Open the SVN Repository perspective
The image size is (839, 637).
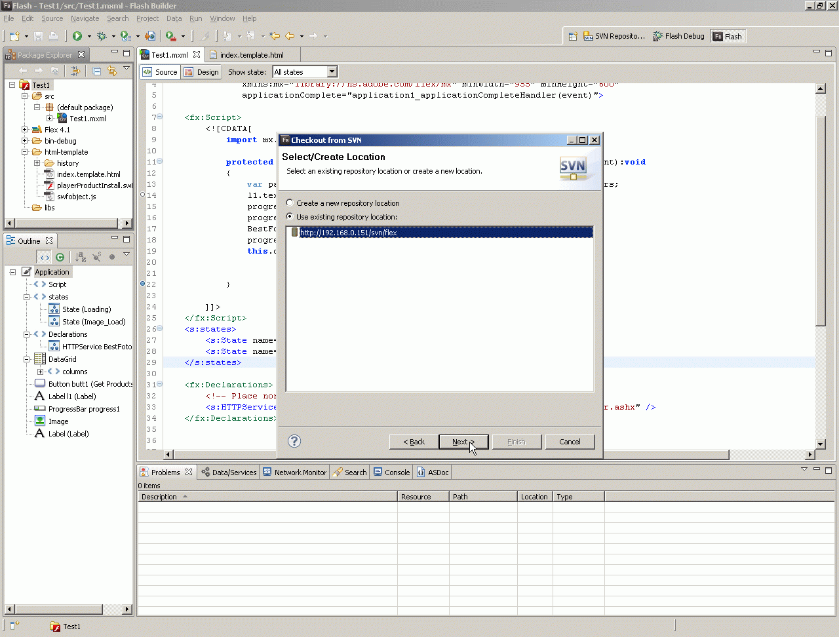click(614, 36)
